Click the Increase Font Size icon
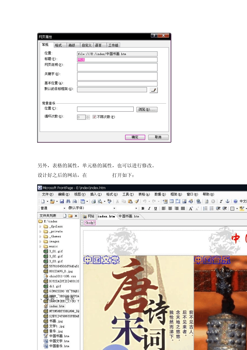The width and height of the screenshot is (247, 350). coord(191,208)
